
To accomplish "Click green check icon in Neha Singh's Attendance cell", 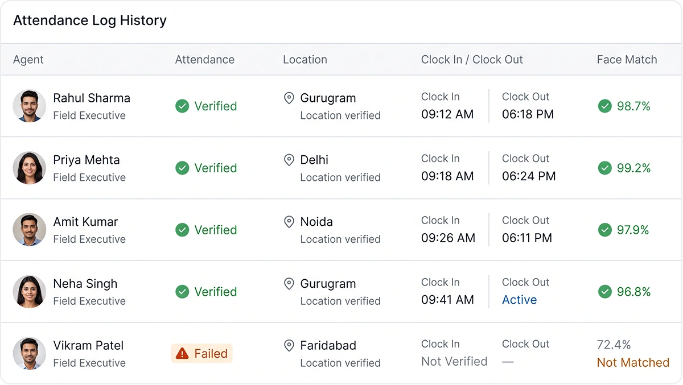I will coord(182,292).
